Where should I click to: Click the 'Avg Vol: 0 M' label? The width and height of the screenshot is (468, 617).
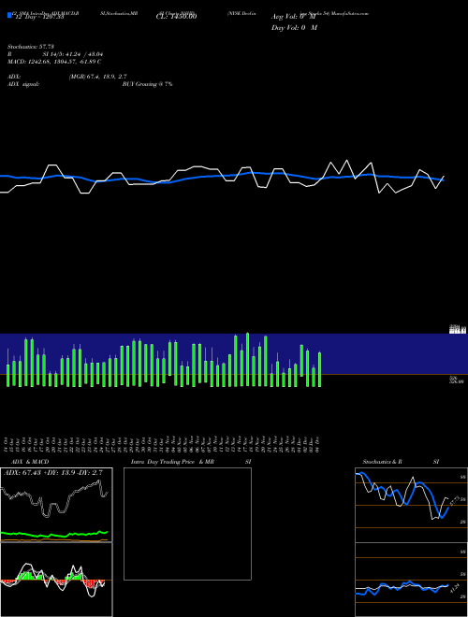[x=294, y=17]
